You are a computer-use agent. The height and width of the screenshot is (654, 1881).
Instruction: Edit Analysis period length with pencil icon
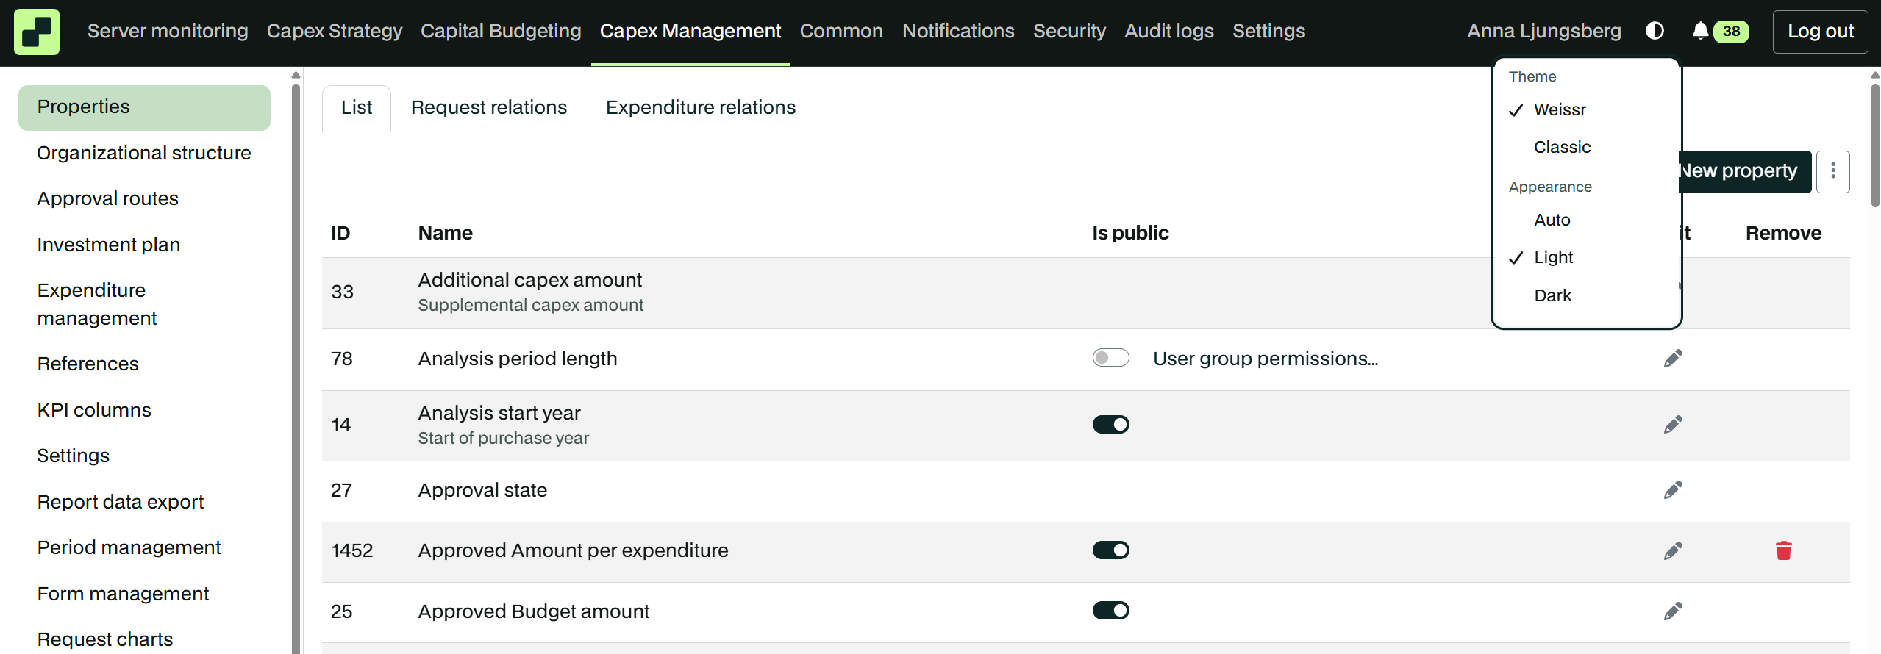1673,359
